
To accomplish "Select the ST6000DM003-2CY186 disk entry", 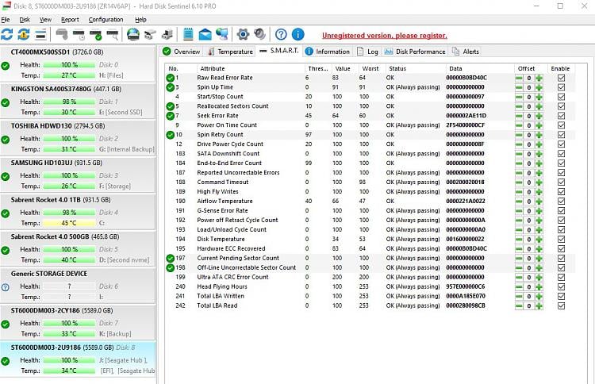I will pyautogui.click(x=78, y=322).
